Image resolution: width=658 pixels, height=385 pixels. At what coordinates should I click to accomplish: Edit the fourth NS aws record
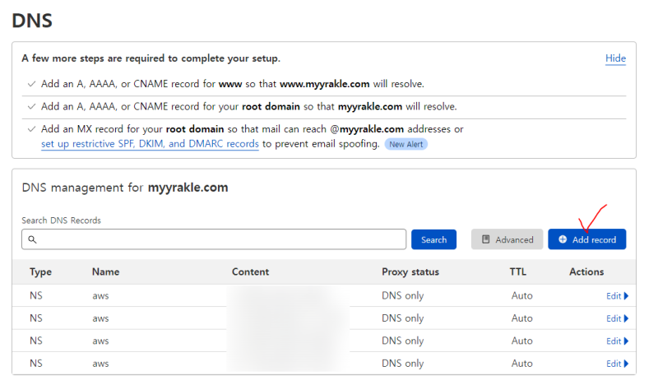tap(617, 364)
